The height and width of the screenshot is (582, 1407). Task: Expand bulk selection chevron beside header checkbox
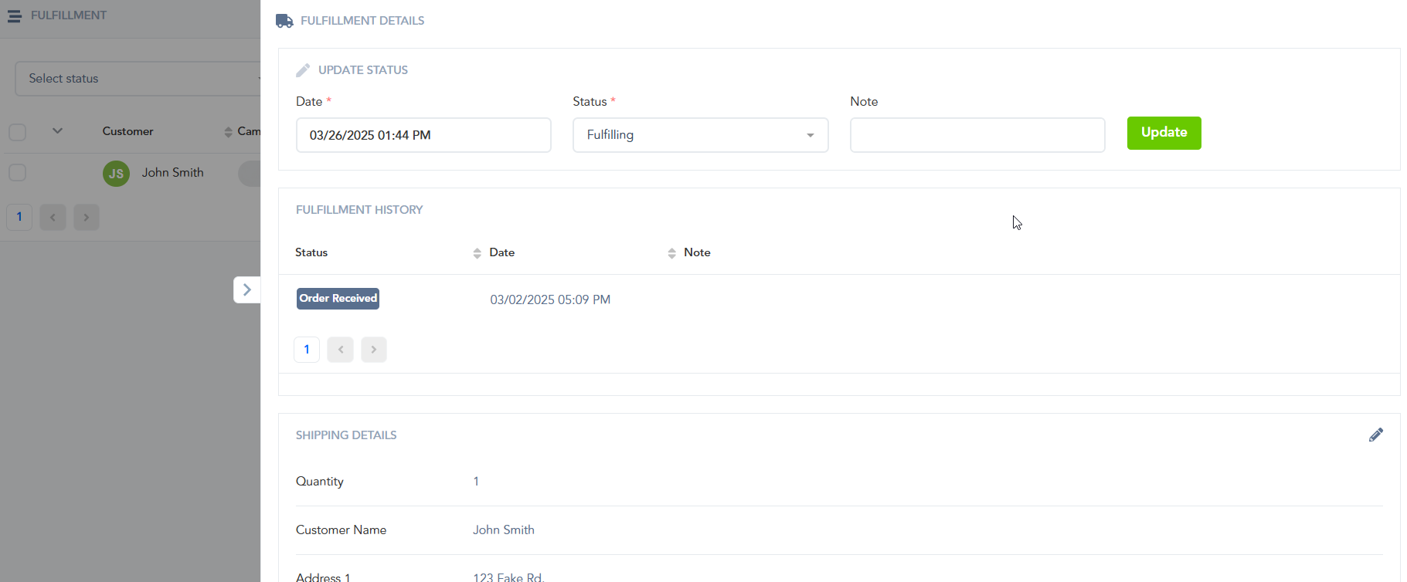(x=57, y=131)
